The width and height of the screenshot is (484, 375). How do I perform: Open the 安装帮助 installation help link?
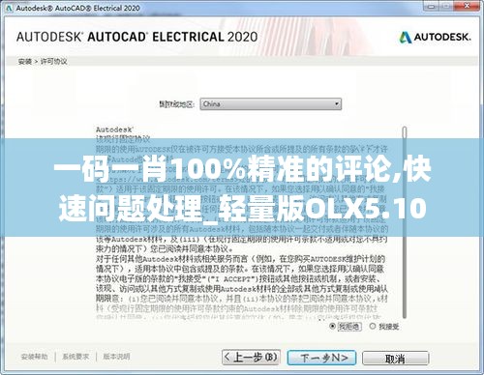click(34, 357)
